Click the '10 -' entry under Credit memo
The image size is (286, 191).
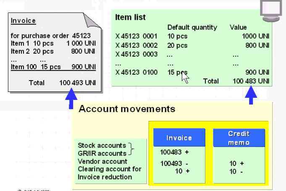236,172
